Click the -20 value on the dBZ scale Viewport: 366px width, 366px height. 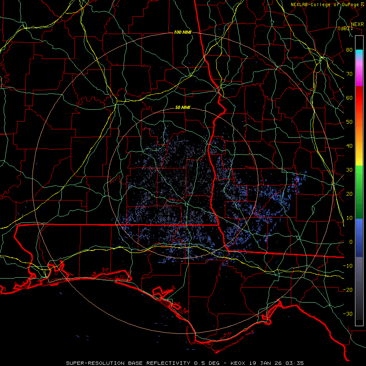pyautogui.click(x=348, y=290)
